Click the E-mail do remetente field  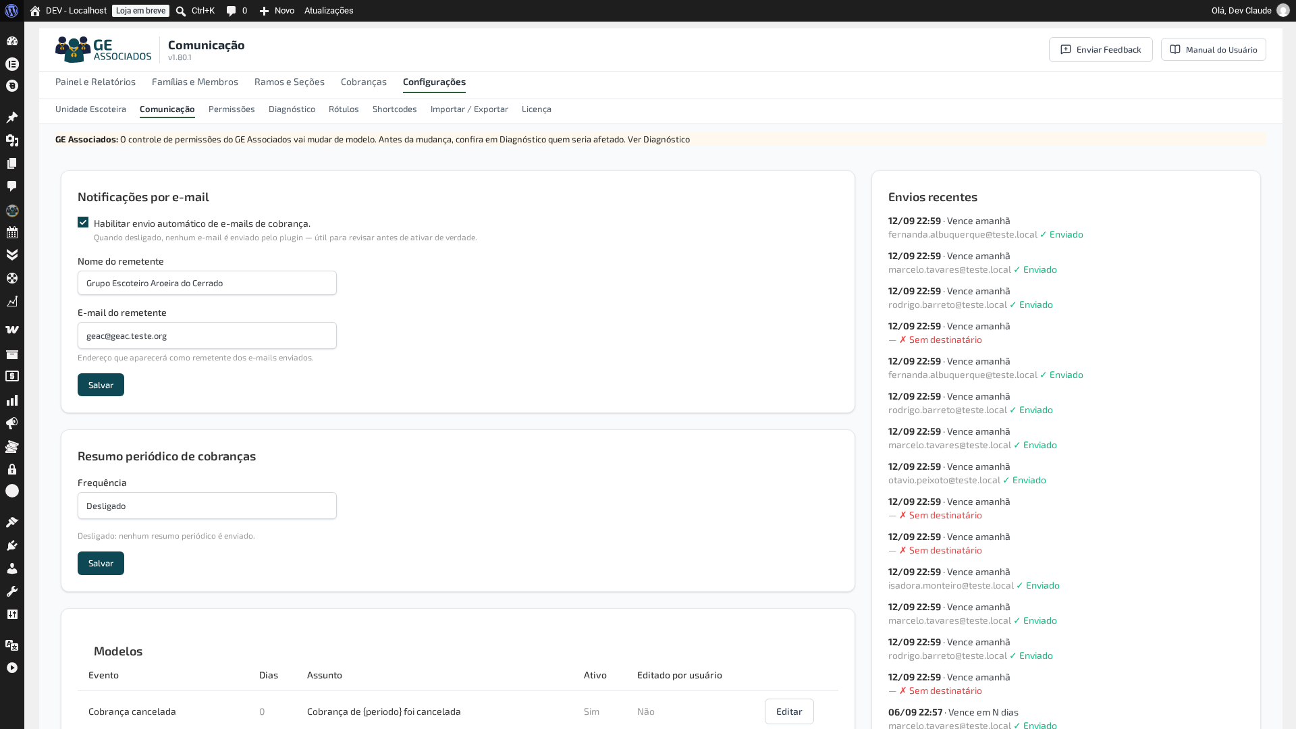pos(207,335)
